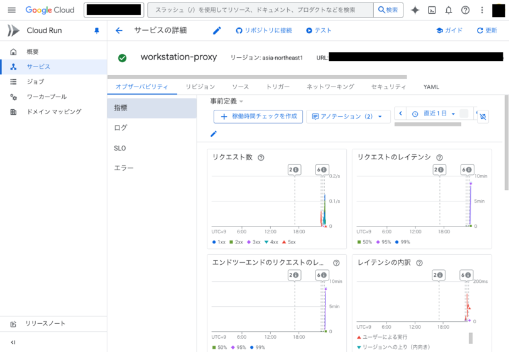Toggle 99% legend in リクエストのレイテンシ
This screenshot has height=352, width=509.
point(403,242)
